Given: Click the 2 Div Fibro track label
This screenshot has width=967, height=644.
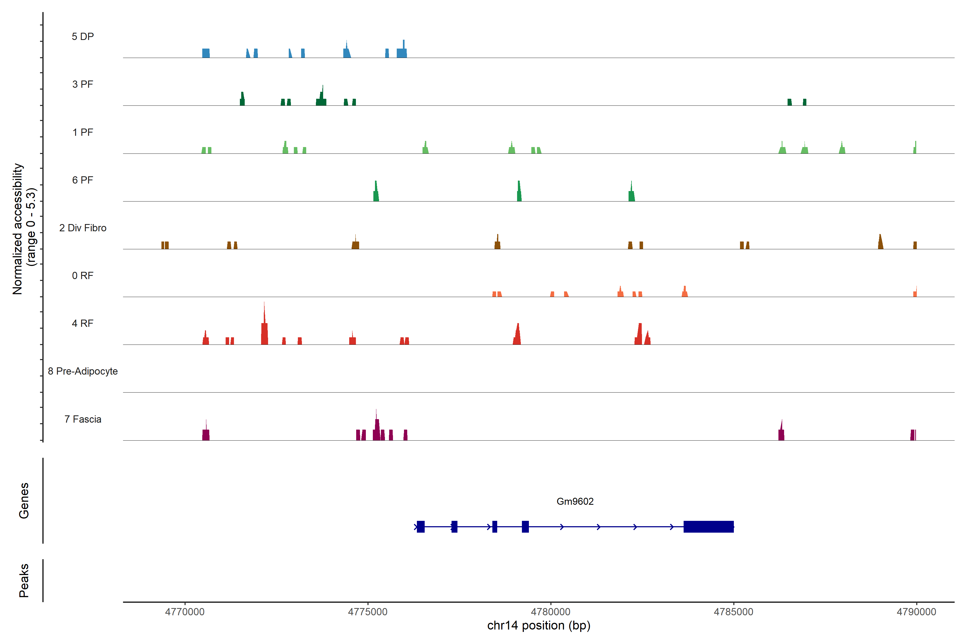Looking at the screenshot, I should point(83,228).
